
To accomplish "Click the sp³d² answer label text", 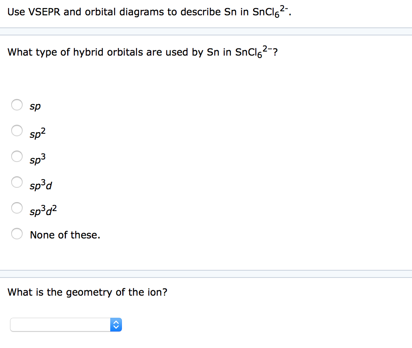I will pyautogui.click(x=43, y=210).
